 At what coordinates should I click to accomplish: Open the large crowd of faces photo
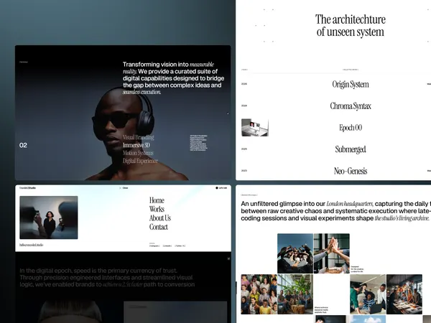click(259, 294)
